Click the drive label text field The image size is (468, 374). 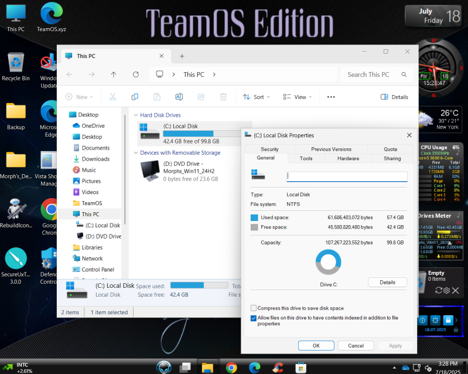click(347, 176)
